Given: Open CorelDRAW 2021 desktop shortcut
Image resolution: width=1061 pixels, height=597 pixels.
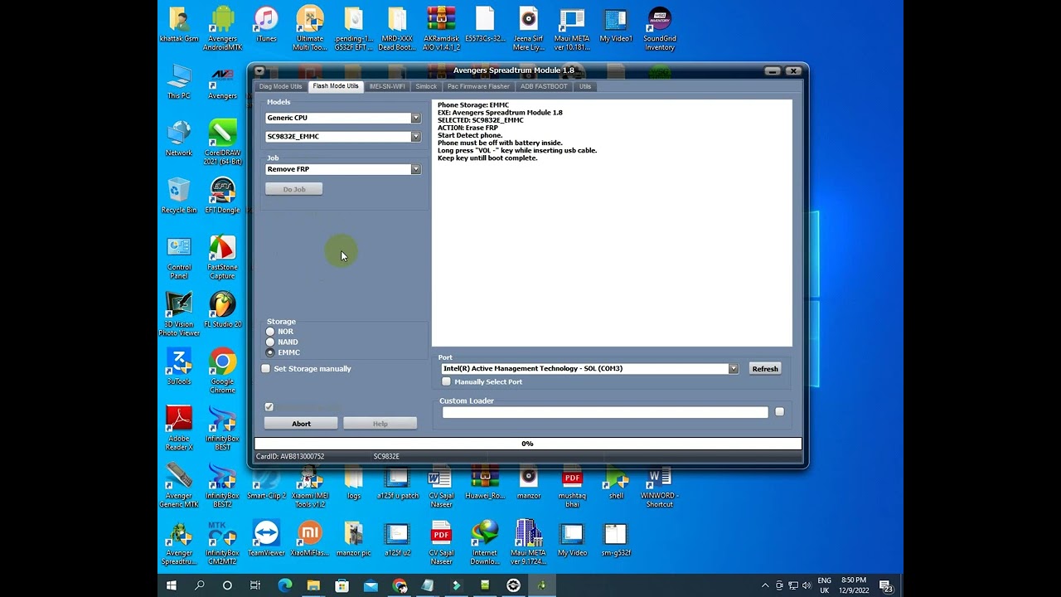Looking at the screenshot, I should pyautogui.click(x=222, y=143).
